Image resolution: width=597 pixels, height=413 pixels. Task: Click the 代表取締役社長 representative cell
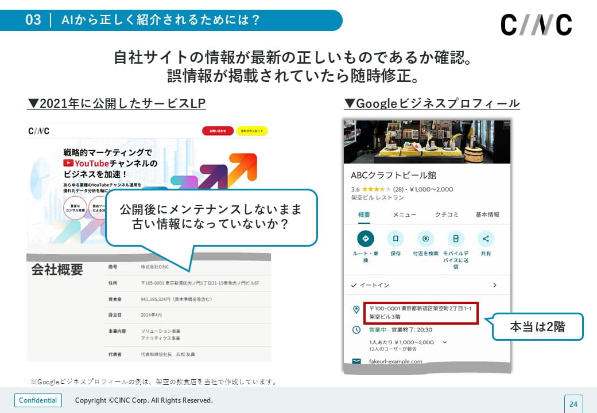[168, 354]
